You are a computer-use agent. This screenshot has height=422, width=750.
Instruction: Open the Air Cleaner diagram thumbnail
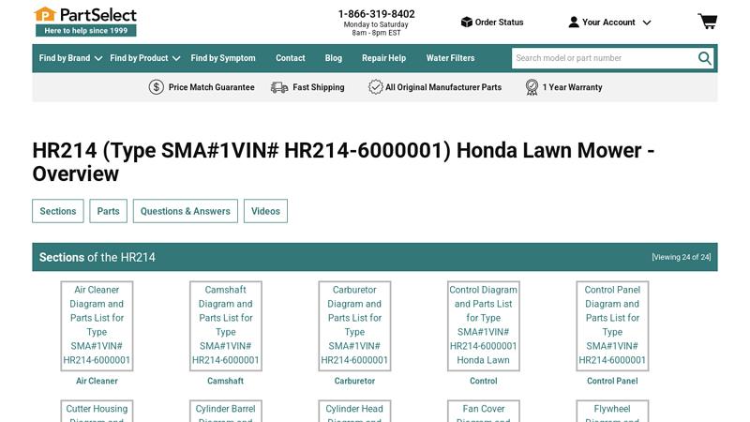(97, 325)
